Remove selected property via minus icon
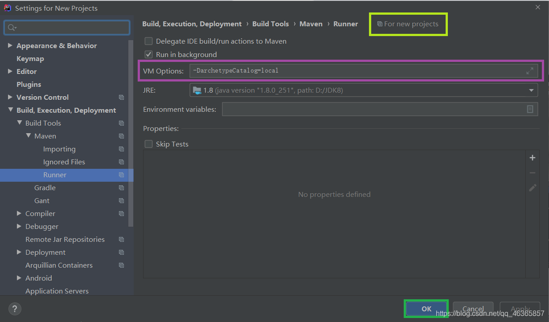 (x=533, y=172)
